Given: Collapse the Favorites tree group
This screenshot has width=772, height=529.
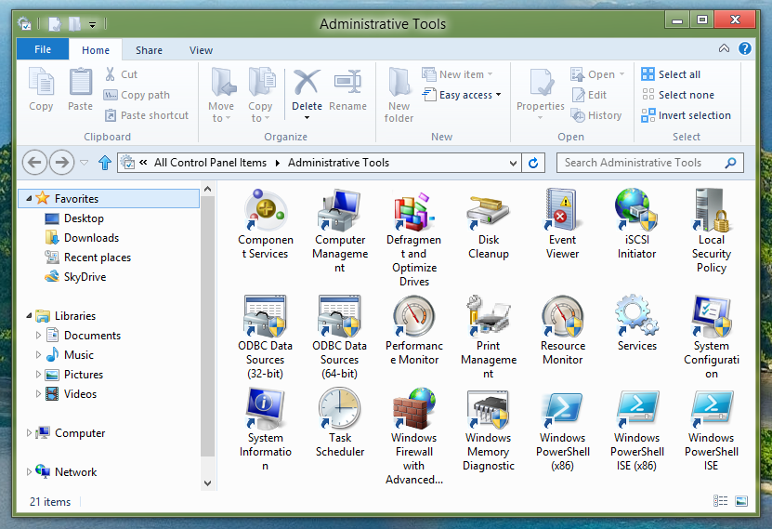Looking at the screenshot, I should point(29,199).
